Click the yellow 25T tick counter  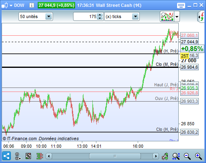(x=185, y=56)
